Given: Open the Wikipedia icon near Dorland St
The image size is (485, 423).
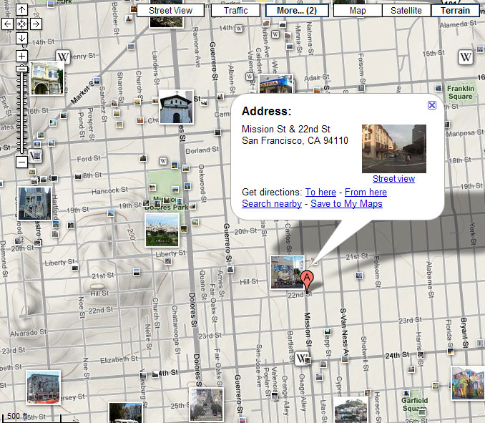Looking at the screenshot, I should point(163,161).
